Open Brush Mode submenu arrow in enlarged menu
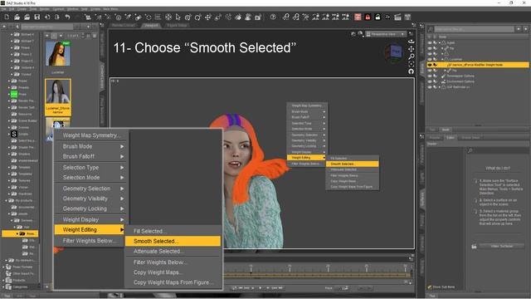 [x=122, y=146]
